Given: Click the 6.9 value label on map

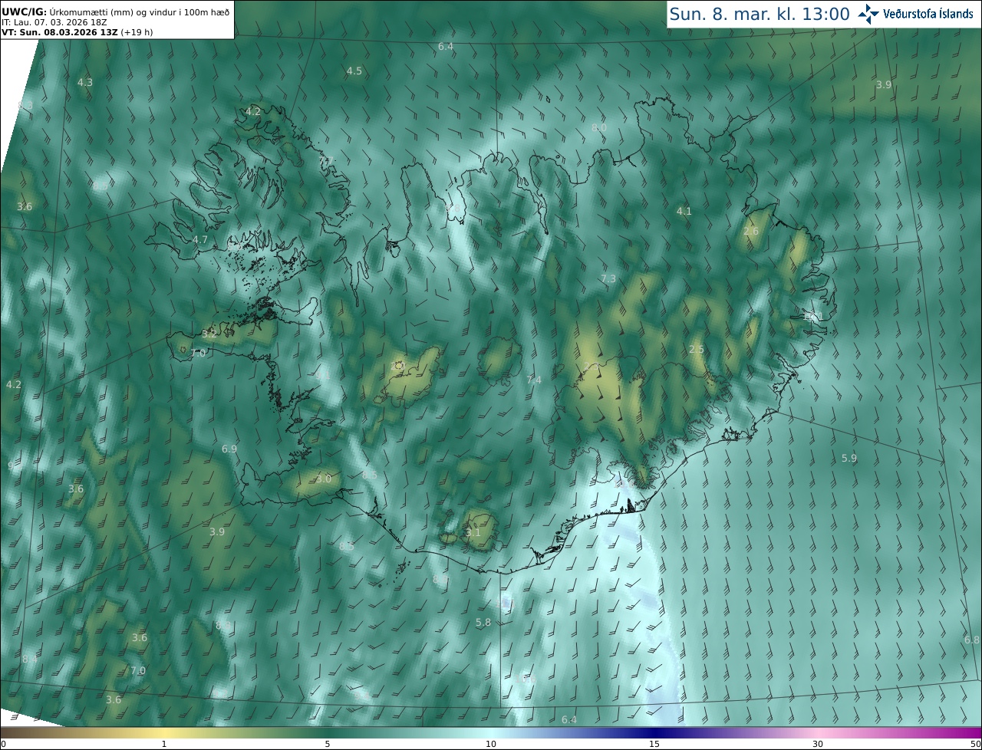Looking at the screenshot, I should (229, 449).
